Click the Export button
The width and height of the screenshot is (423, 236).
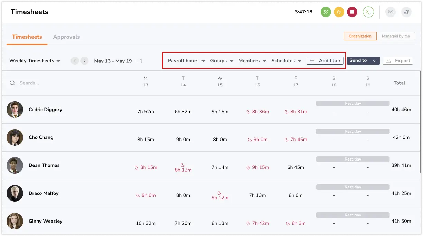pyautogui.click(x=398, y=60)
